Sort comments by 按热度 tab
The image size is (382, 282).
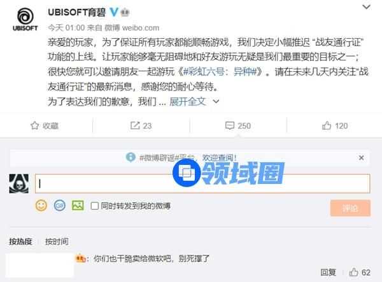click(x=21, y=241)
